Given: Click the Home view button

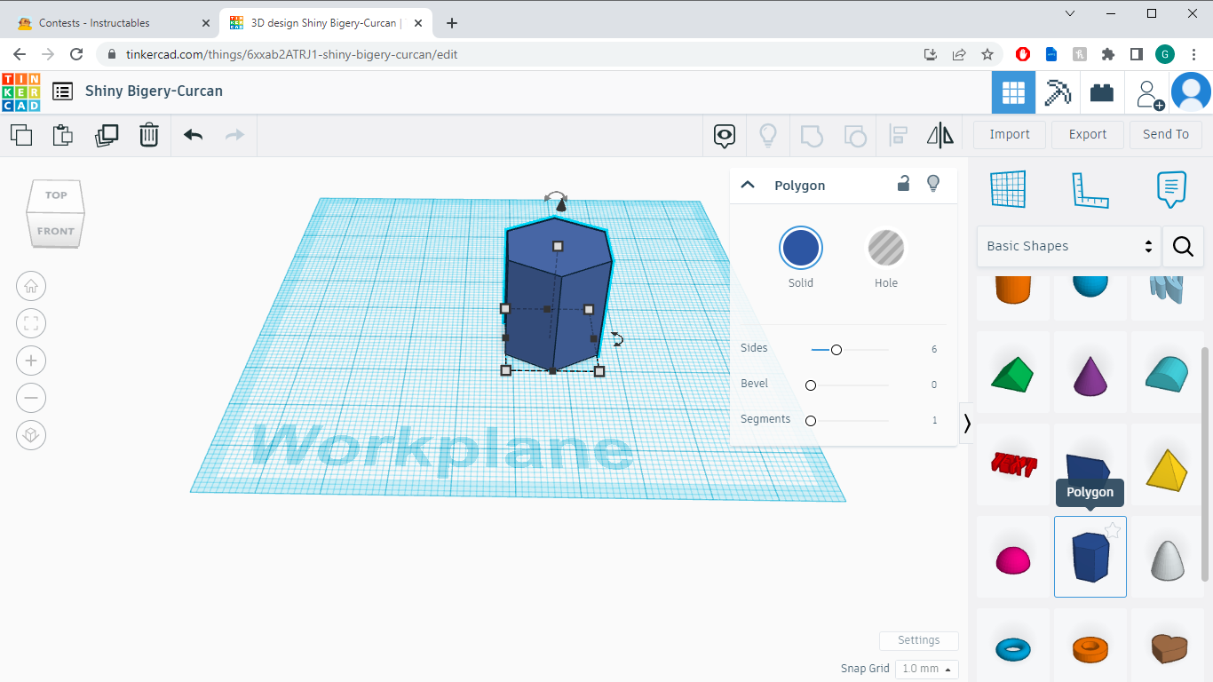Looking at the screenshot, I should [x=31, y=286].
